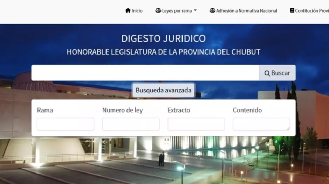Click the book icon beside Contitución Provincial
This screenshot has width=329, height=184.
[292, 10]
